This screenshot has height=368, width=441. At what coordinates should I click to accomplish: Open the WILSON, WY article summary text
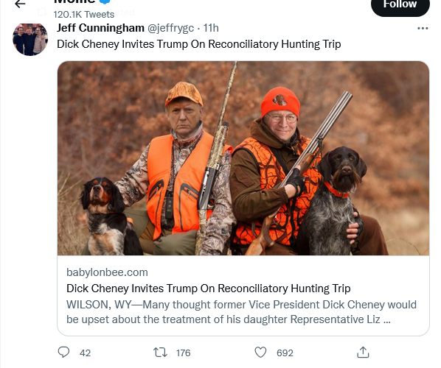pos(241,312)
